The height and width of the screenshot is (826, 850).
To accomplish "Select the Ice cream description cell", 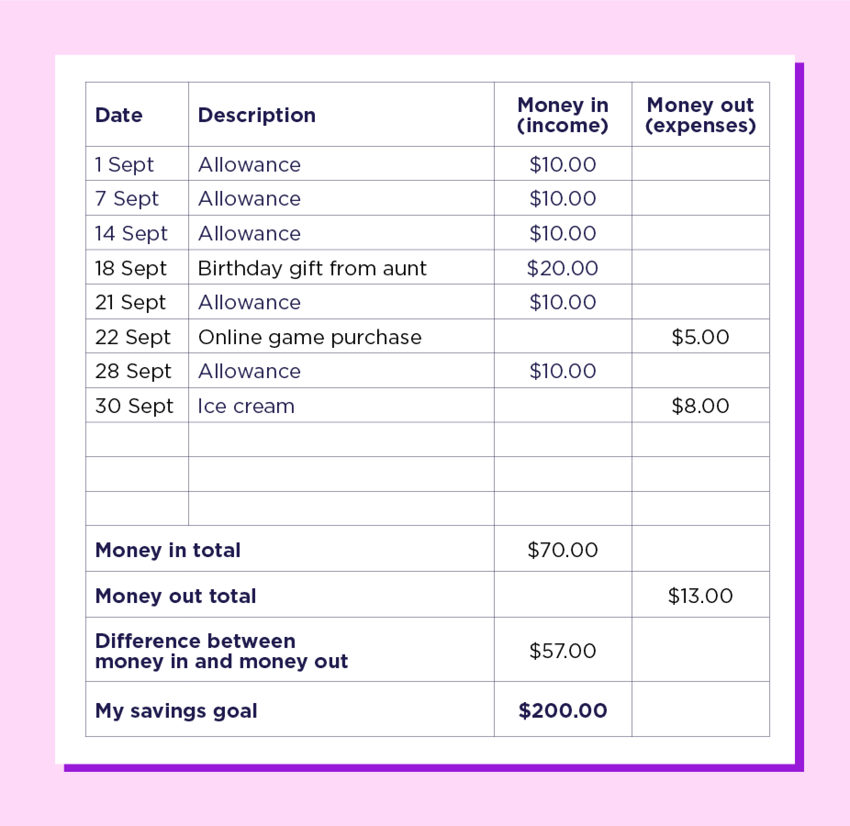I will click(246, 406).
